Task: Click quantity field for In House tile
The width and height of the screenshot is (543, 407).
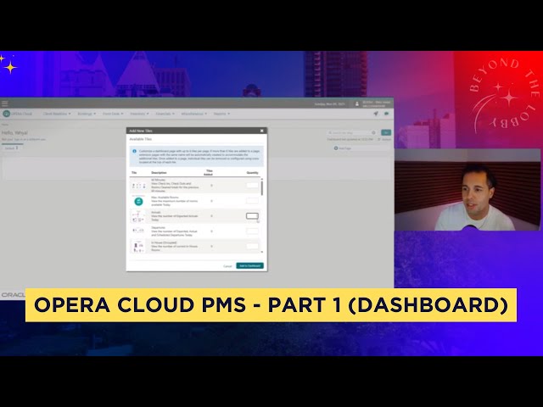Action: pos(252,246)
